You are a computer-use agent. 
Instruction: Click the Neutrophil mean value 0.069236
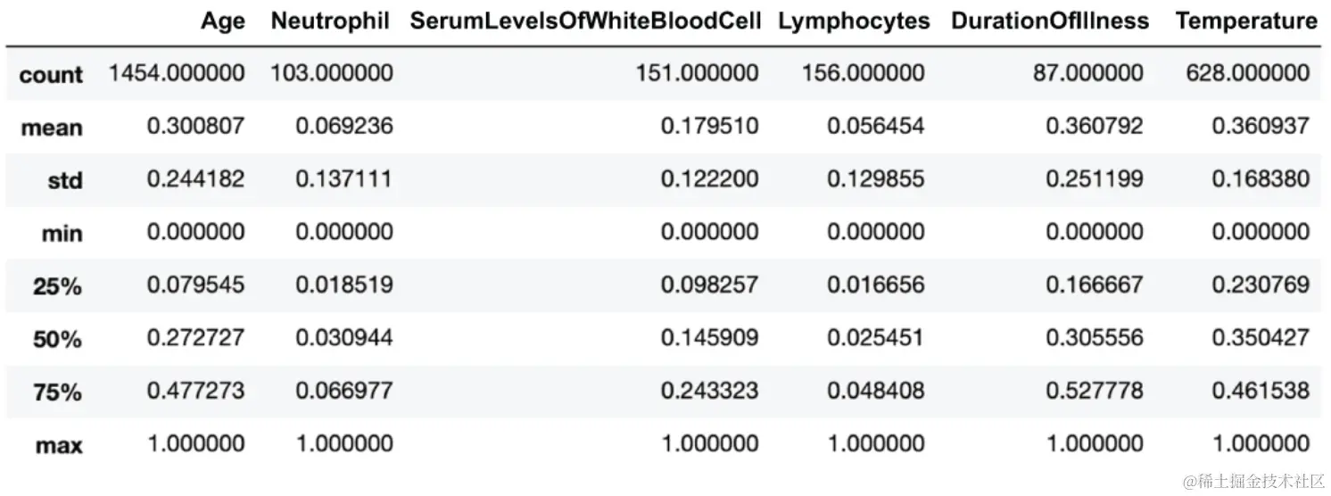coord(344,126)
